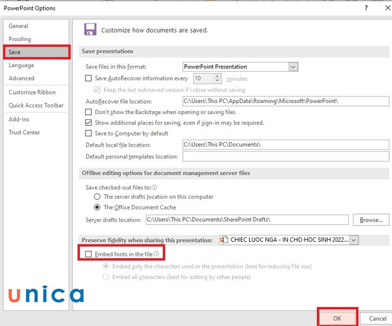392x326 pixels.
Task: Click the OK button
Action: pos(337,318)
